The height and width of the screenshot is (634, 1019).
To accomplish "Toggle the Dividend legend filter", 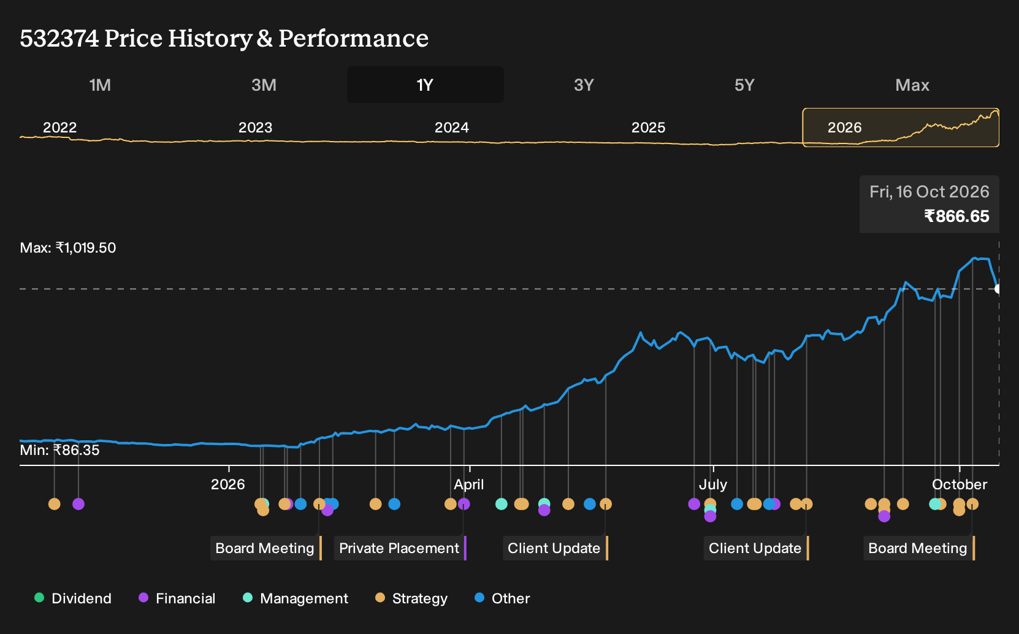I will tap(73, 598).
